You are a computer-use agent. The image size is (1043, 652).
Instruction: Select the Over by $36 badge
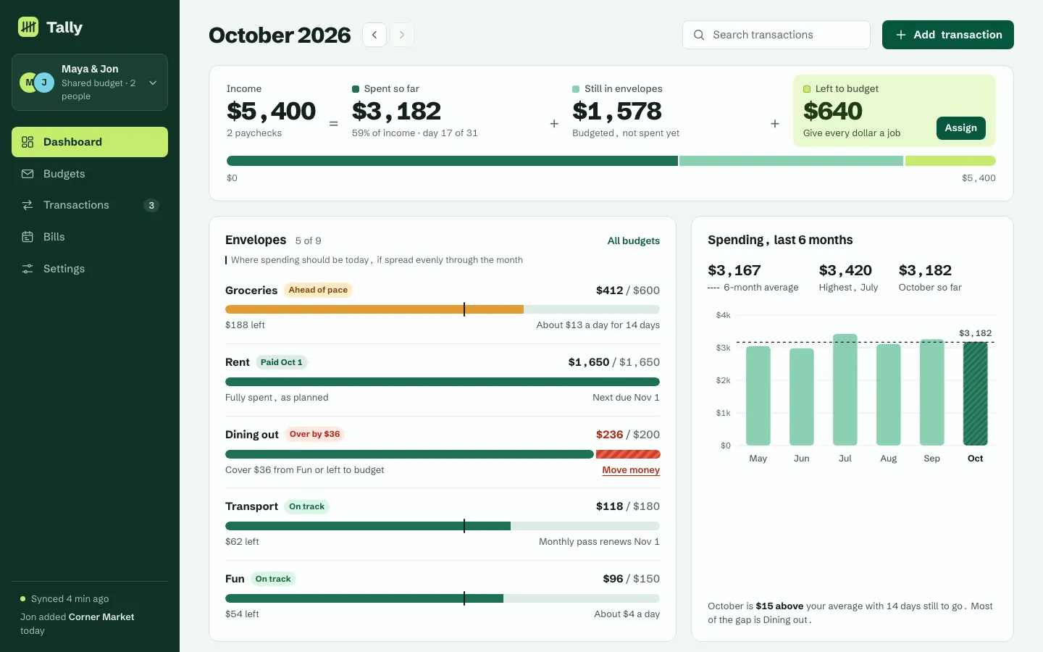314,434
